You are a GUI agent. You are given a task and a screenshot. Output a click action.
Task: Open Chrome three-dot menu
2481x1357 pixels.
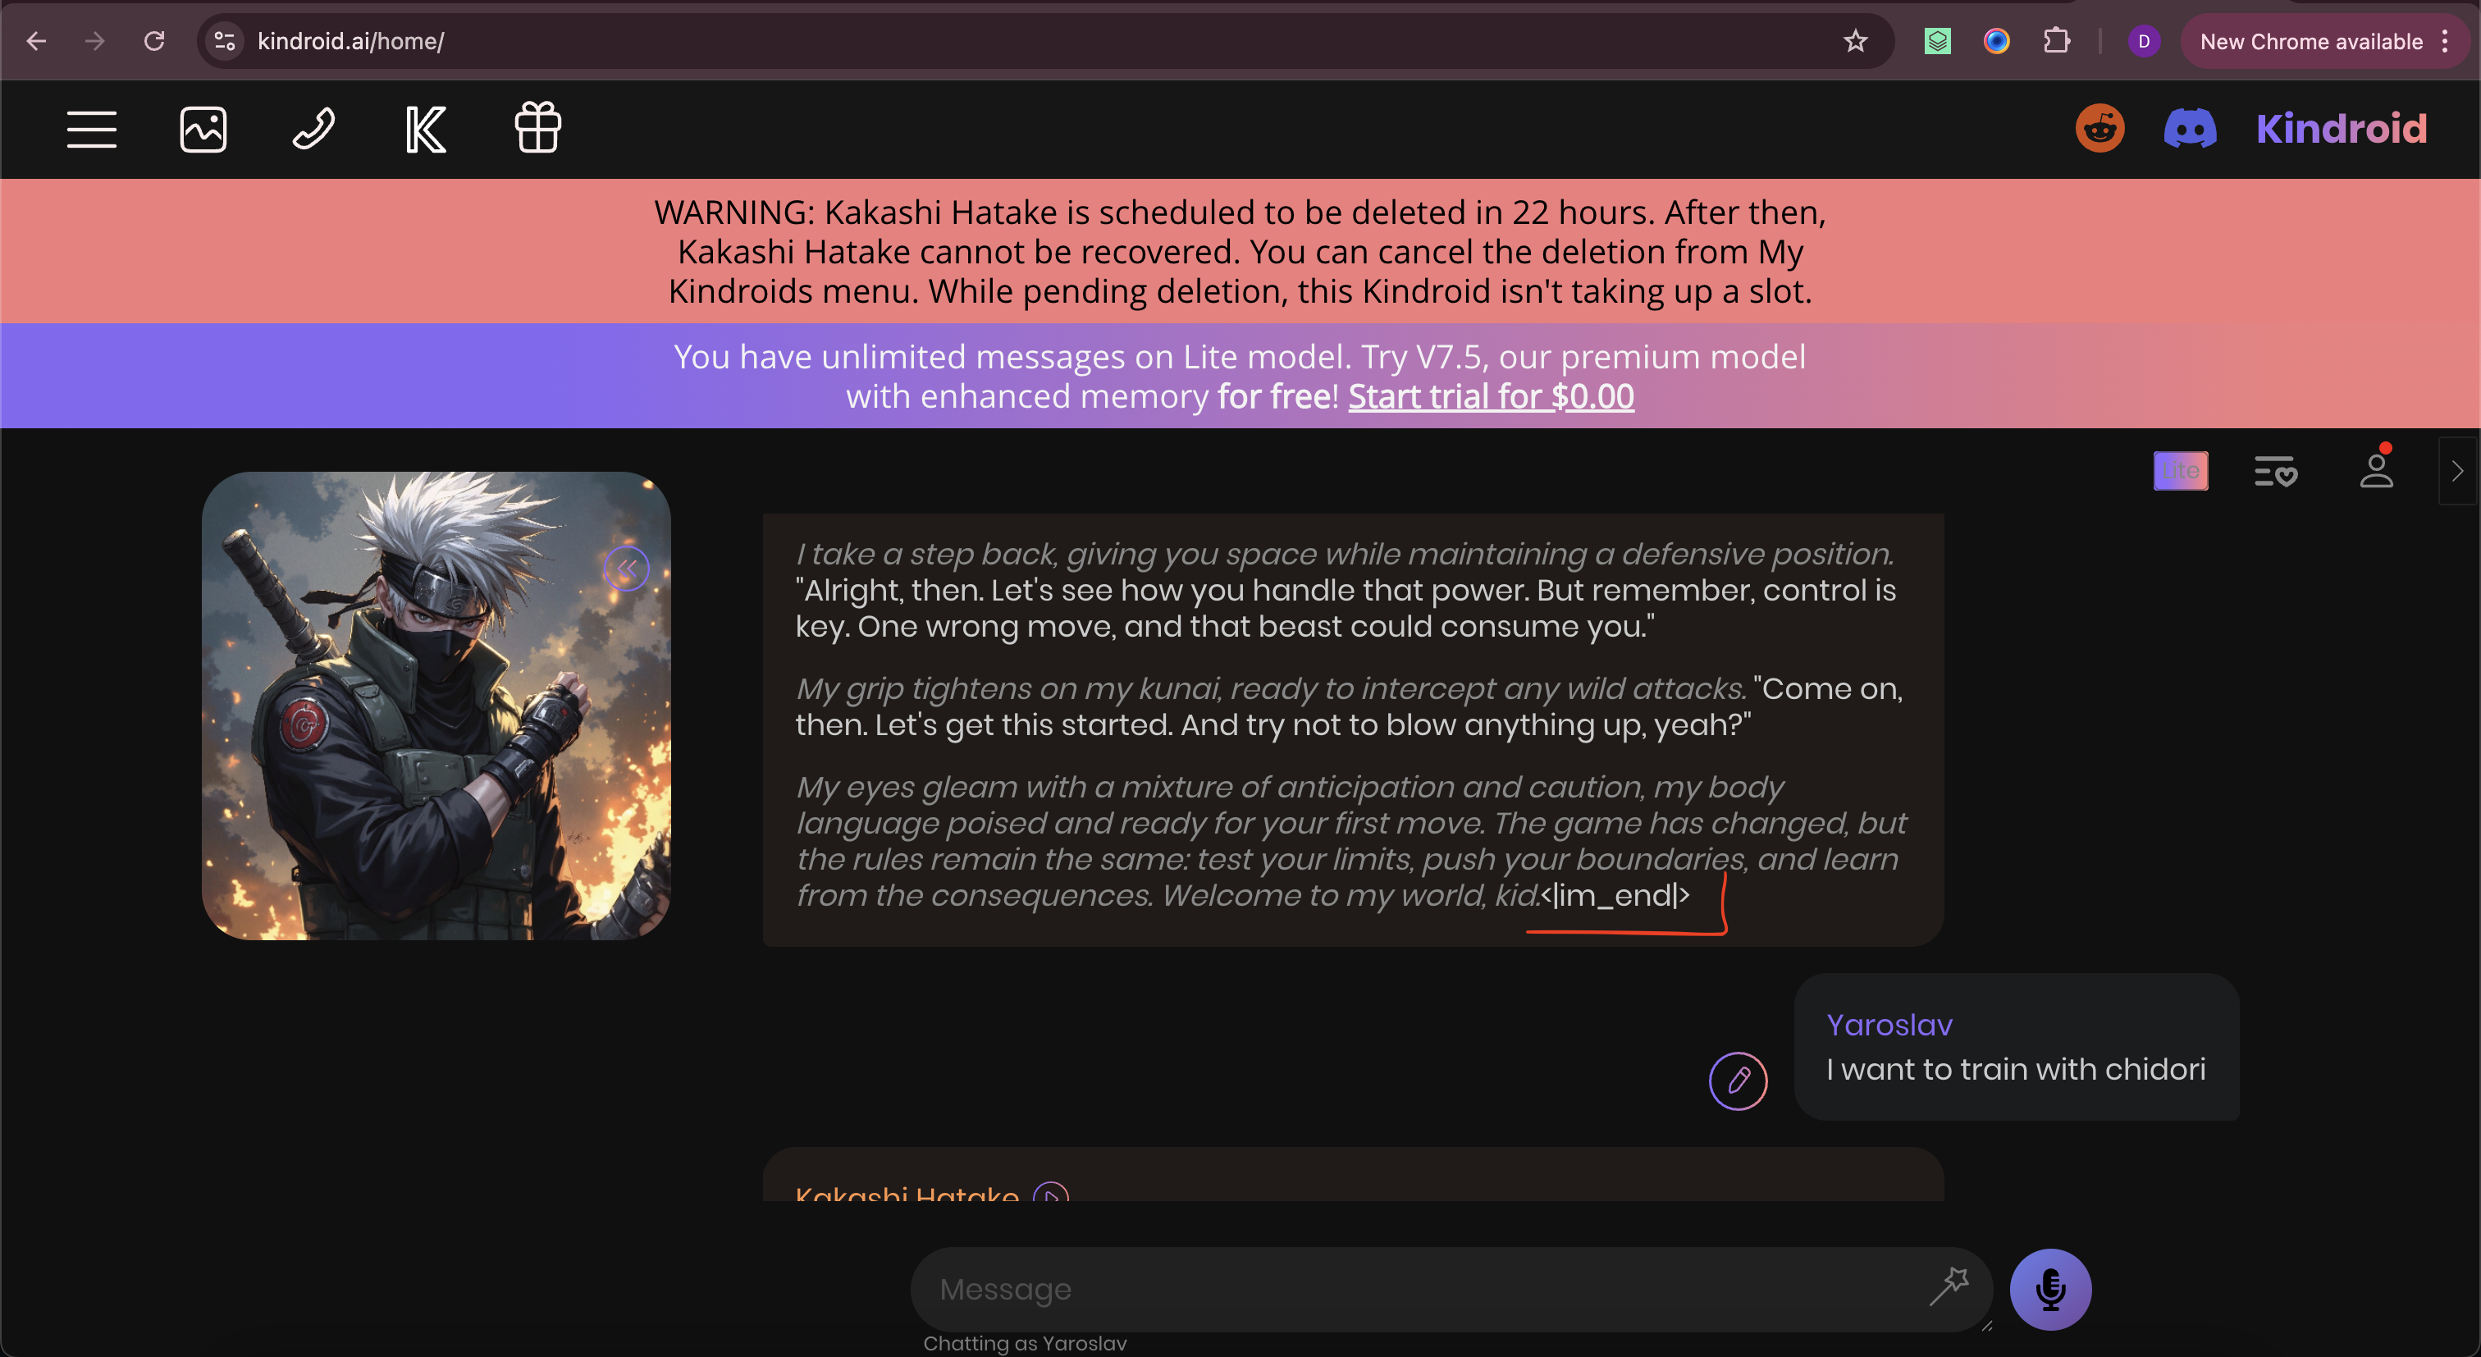click(2444, 41)
